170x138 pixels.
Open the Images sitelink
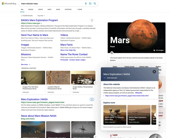tap(25, 45)
